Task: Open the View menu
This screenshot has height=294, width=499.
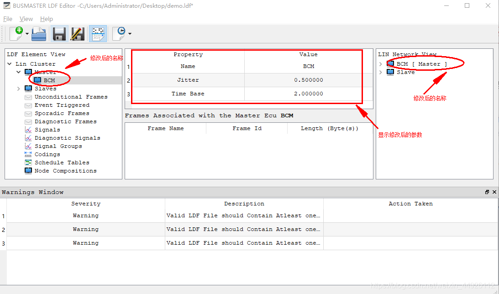Action: tap(26, 19)
